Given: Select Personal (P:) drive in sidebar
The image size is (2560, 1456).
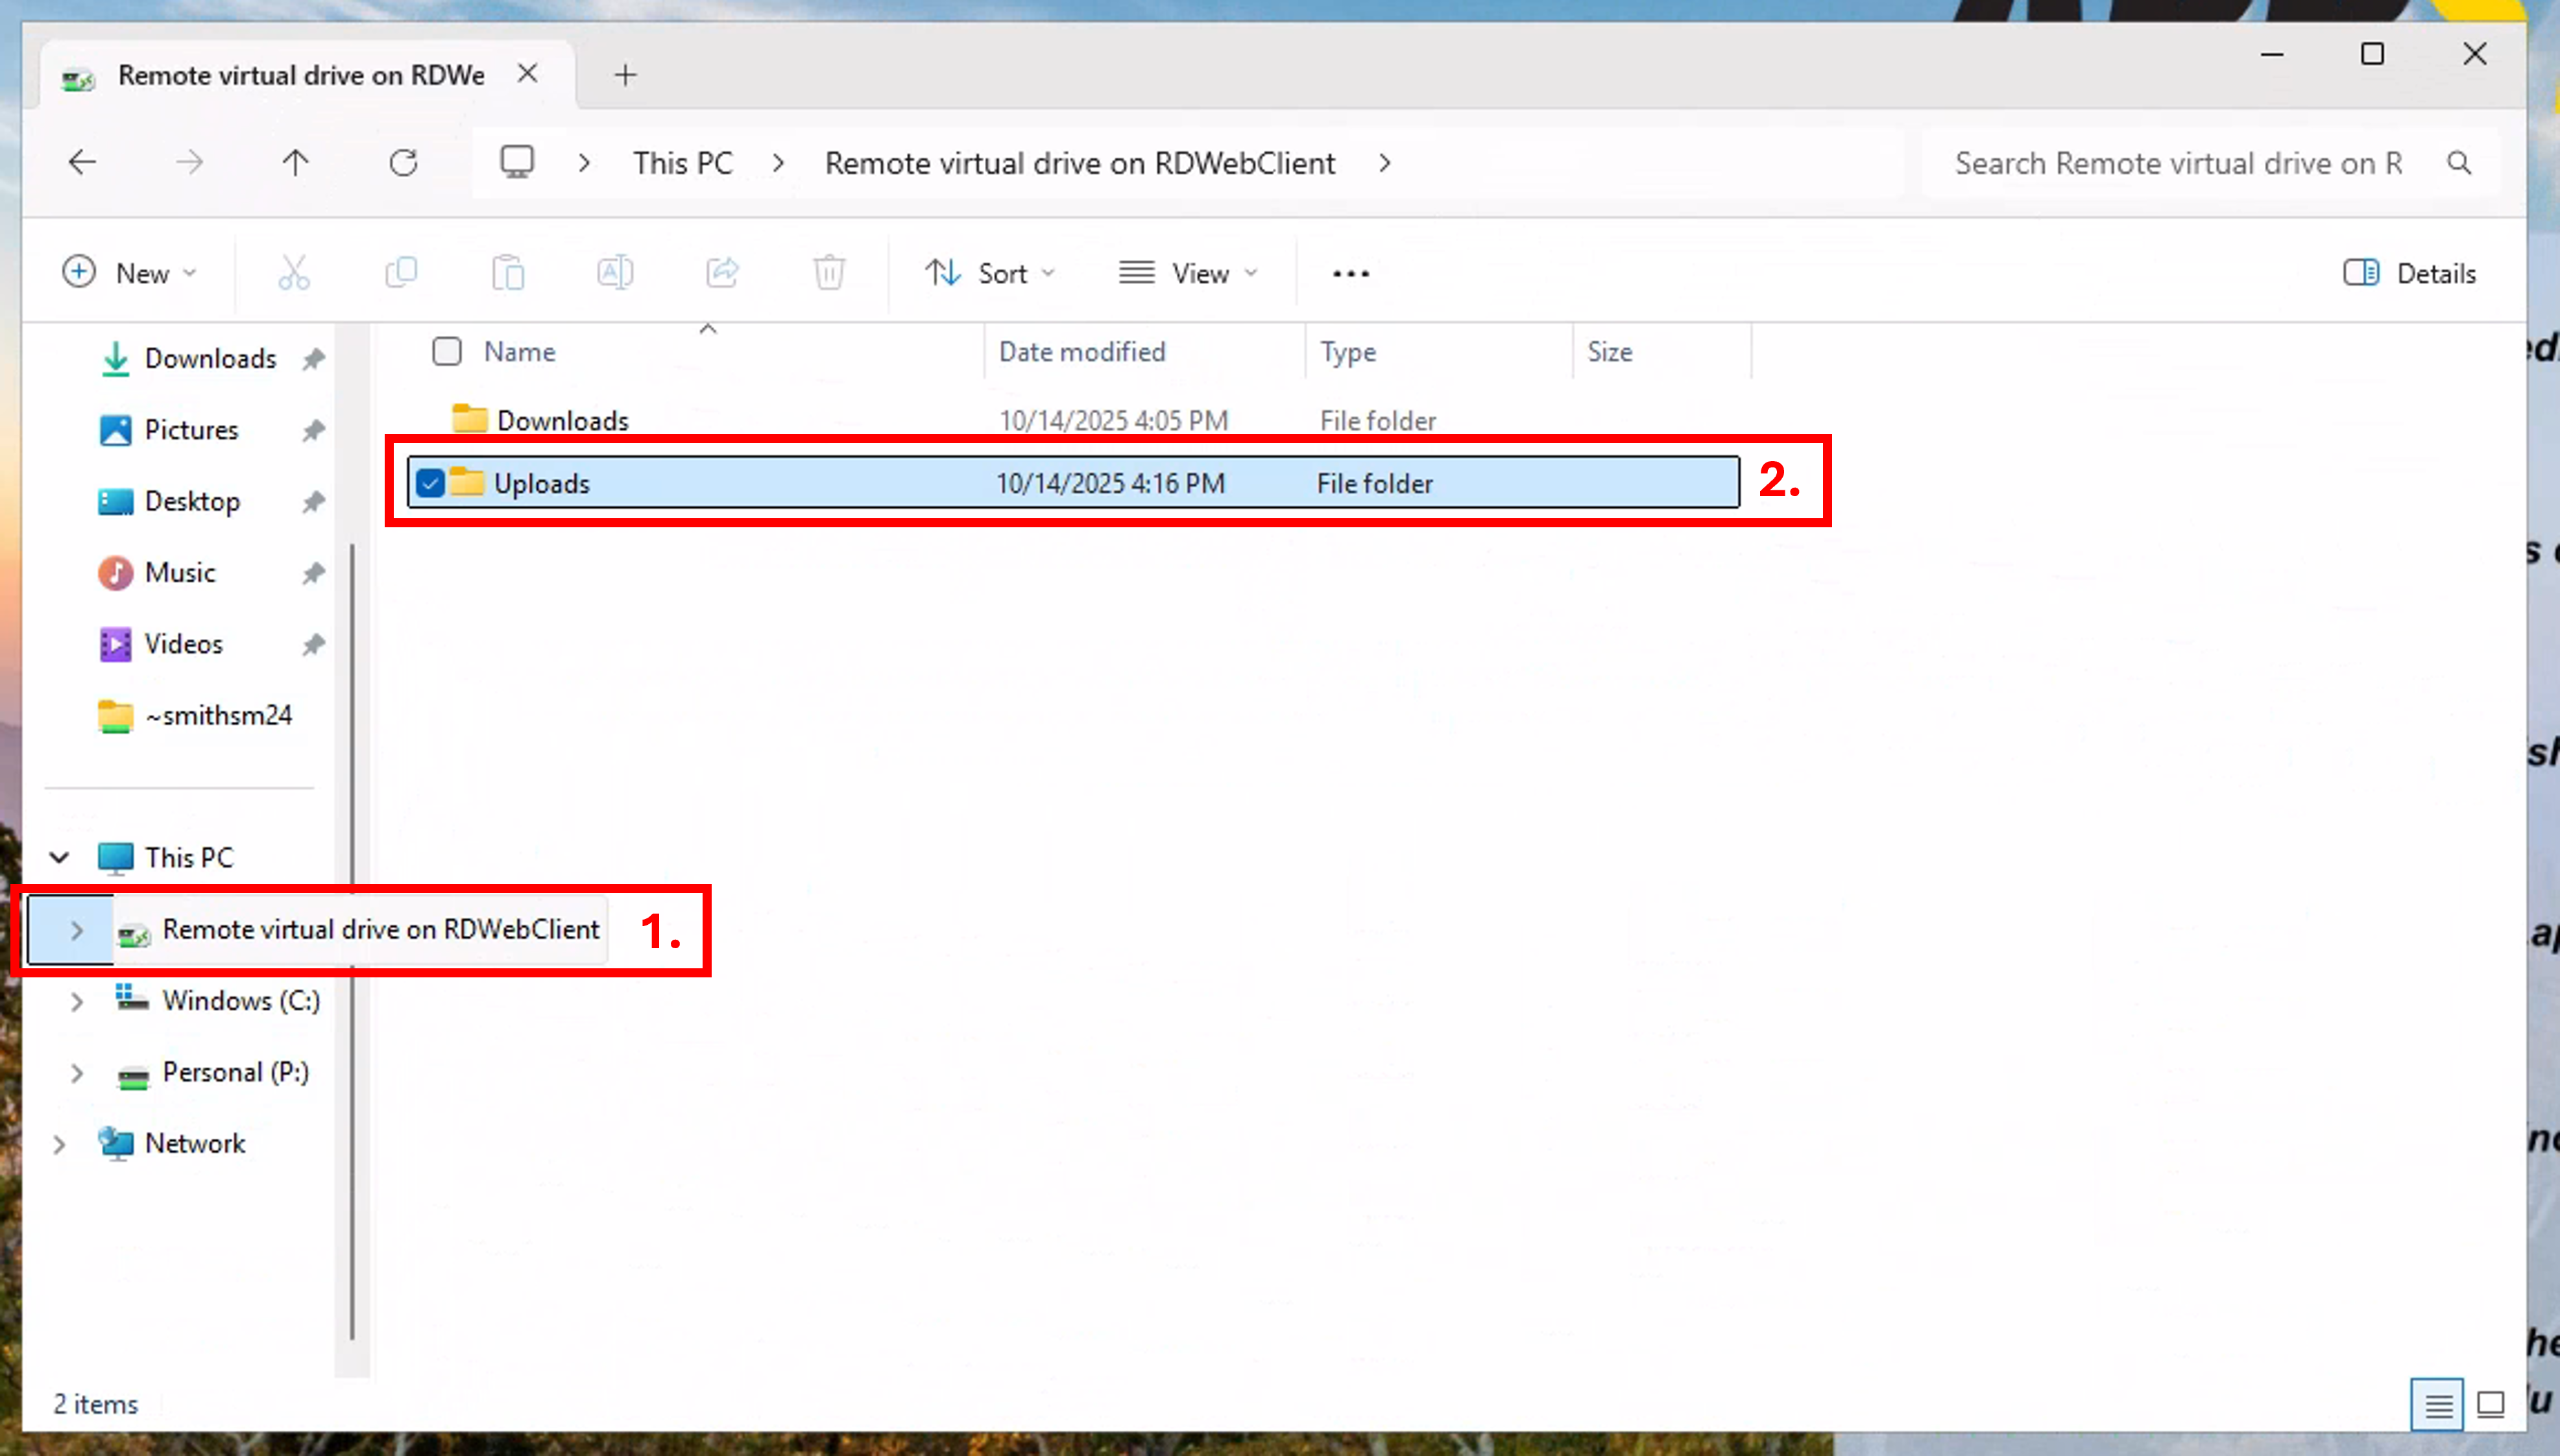Looking at the screenshot, I should (236, 1073).
